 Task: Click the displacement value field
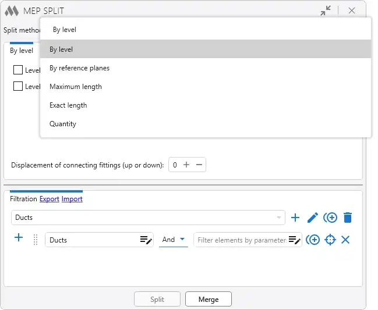175,165
